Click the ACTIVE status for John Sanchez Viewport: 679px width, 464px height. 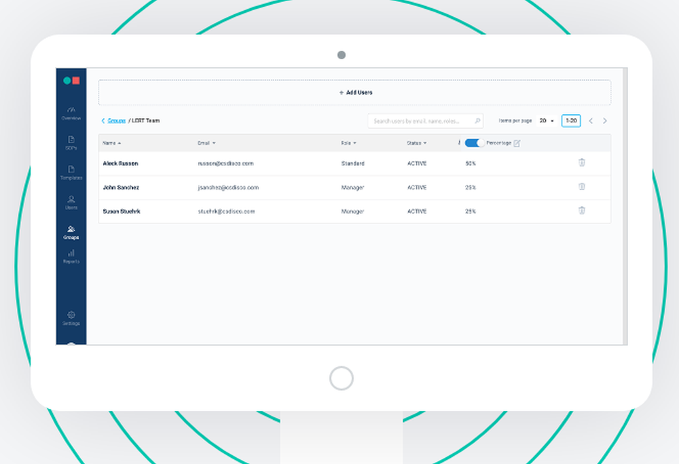tap(417, 188)
